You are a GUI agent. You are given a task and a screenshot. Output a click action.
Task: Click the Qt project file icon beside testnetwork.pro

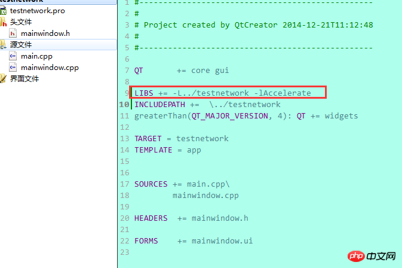pos(4,11)
